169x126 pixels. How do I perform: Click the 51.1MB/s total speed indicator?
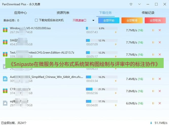[x=161, y=123]
